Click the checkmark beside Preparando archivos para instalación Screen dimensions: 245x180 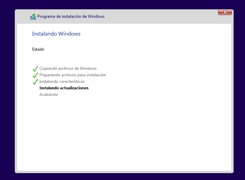click(x=35, y=75)
